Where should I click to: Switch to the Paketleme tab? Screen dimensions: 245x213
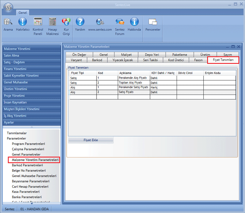pos(180,55)
